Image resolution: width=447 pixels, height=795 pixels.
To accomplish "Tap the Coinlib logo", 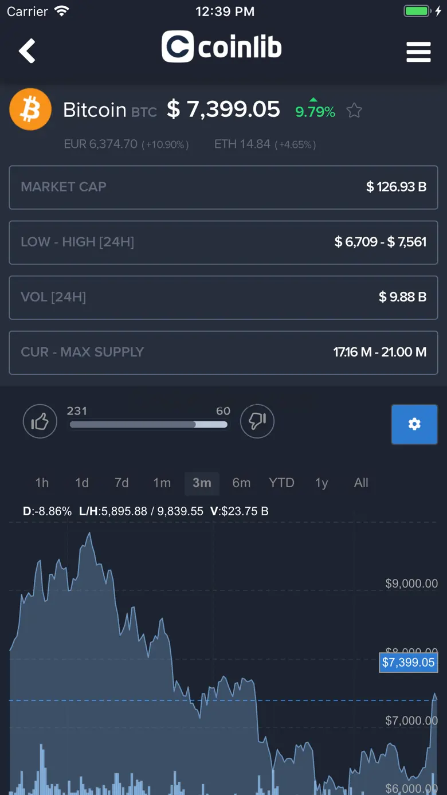I will tap(222, 47).
